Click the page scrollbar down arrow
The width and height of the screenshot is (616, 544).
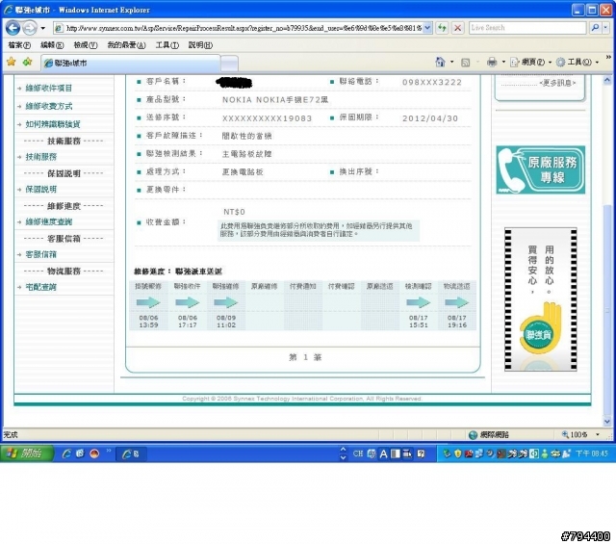click(x=607, y=422)
